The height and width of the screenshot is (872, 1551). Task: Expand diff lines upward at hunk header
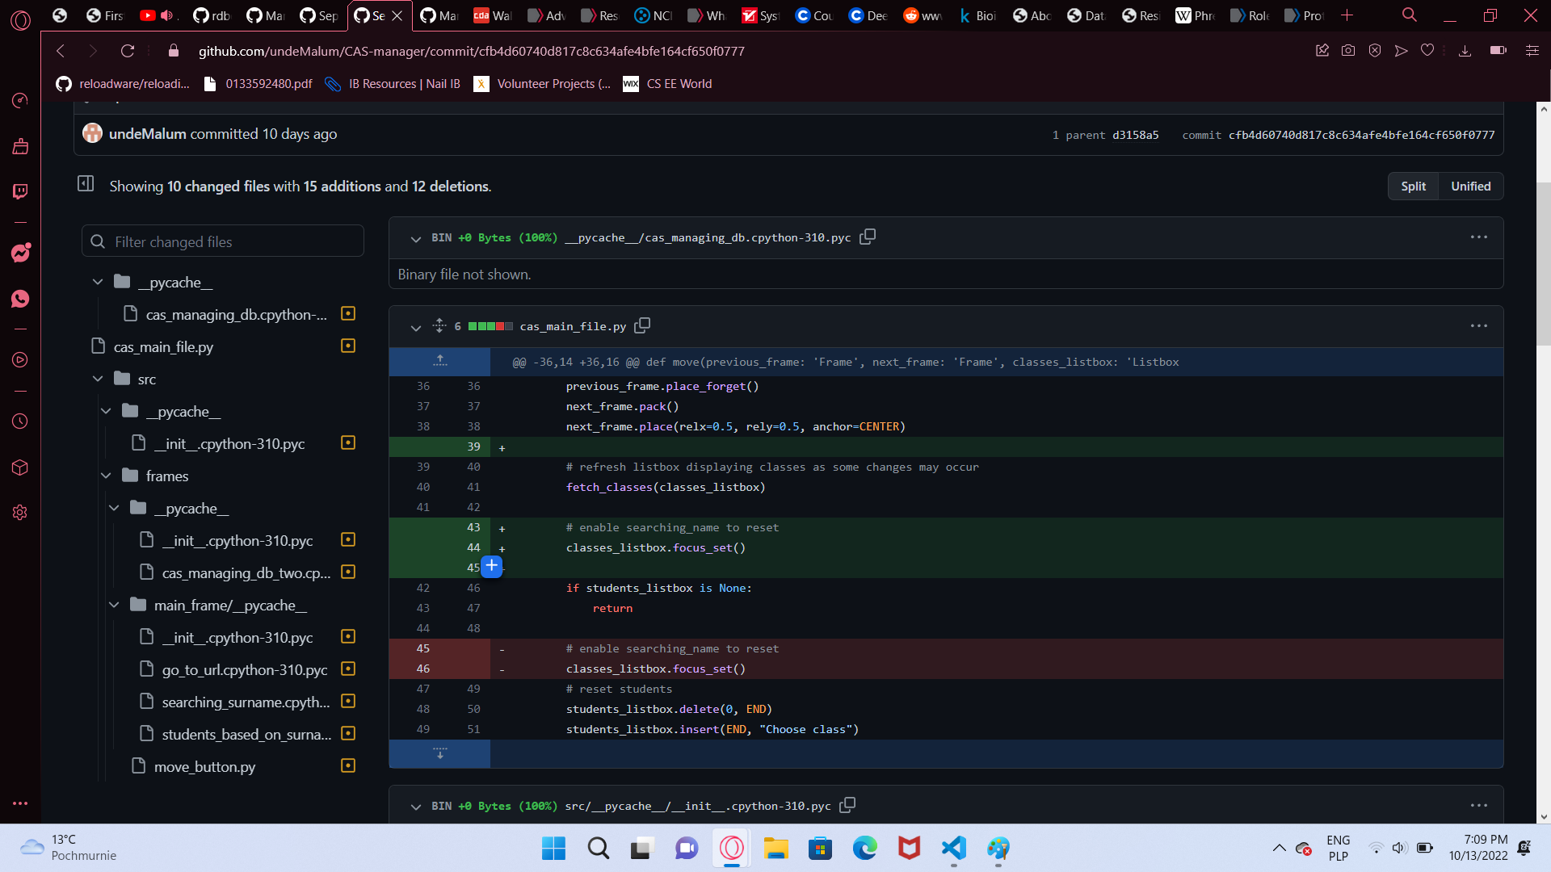coord(439,361)
